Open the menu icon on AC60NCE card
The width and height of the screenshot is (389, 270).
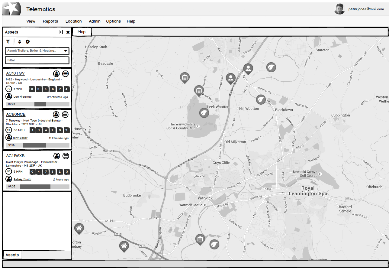click(65, 115)
